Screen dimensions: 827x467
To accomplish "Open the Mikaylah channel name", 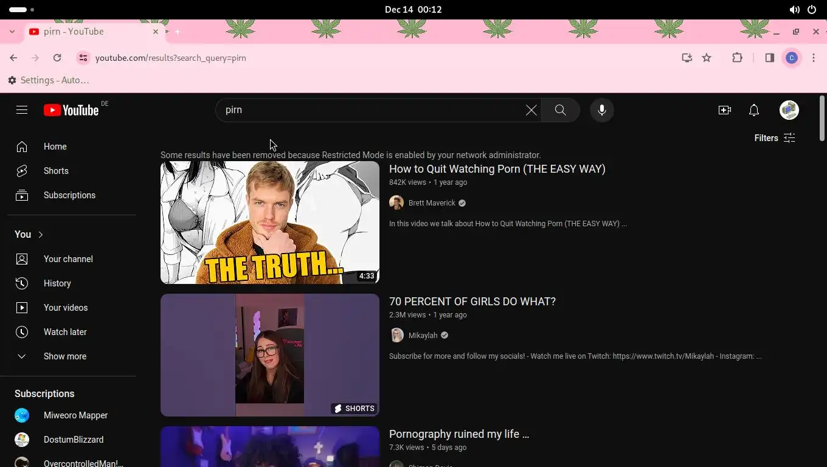I will 423,336.
